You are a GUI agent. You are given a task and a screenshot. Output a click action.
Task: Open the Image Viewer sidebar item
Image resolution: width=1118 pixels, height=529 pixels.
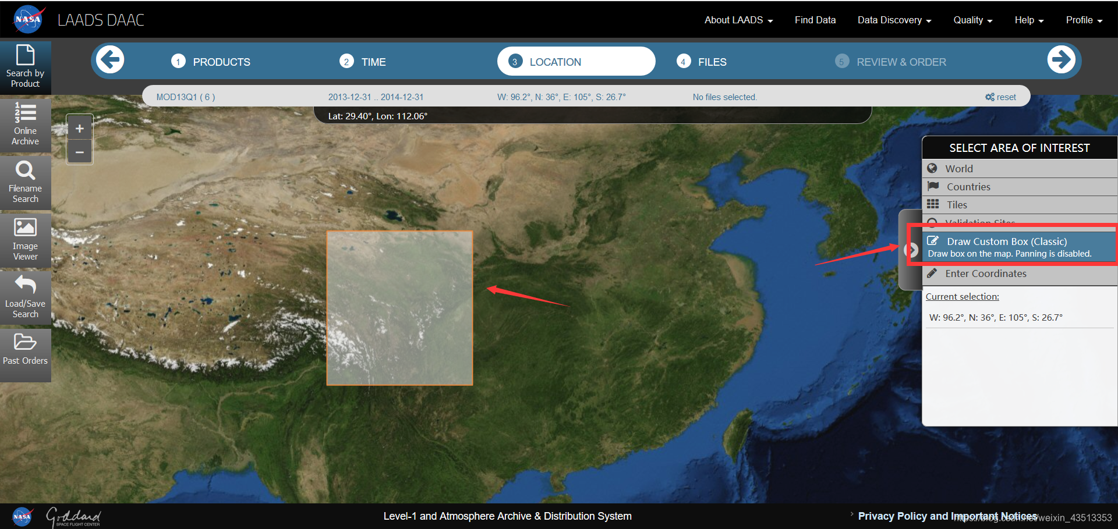coord(26,240)
